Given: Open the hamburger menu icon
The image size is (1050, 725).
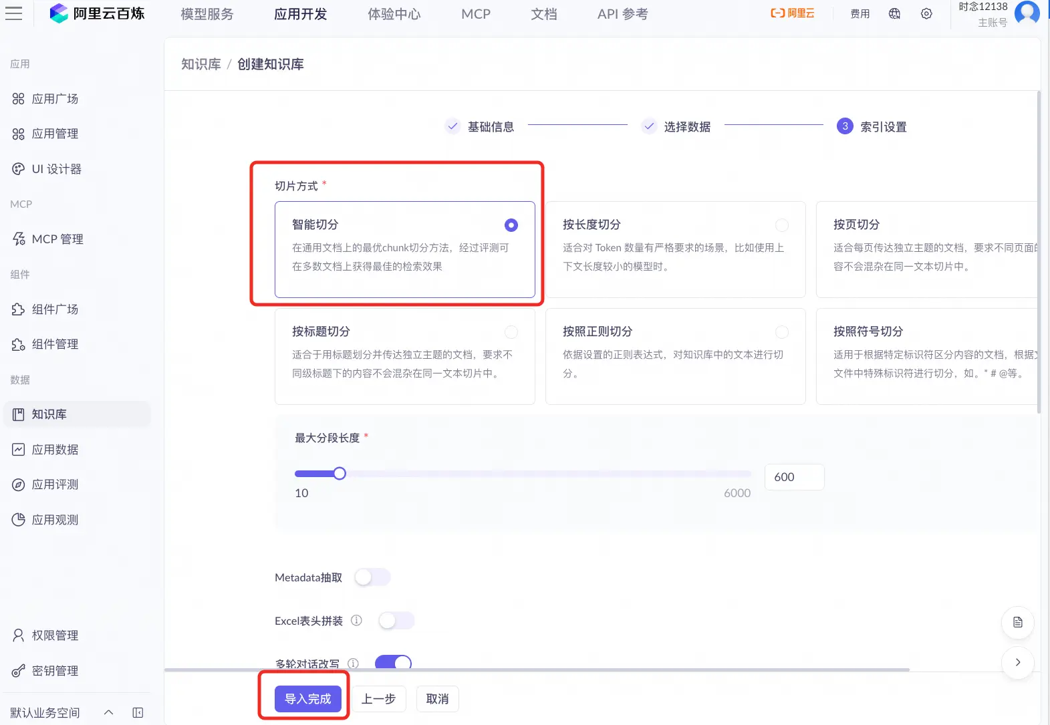Looking at the screenshot, I should tap(14, 13).
